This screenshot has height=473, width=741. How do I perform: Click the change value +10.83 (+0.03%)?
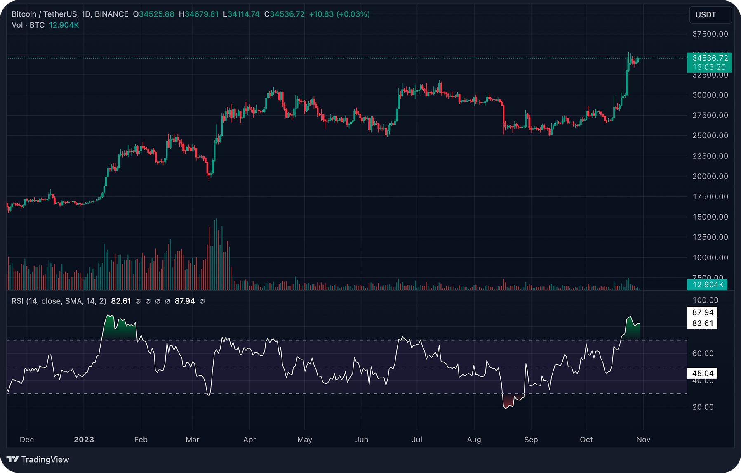[x=339, y=14]
